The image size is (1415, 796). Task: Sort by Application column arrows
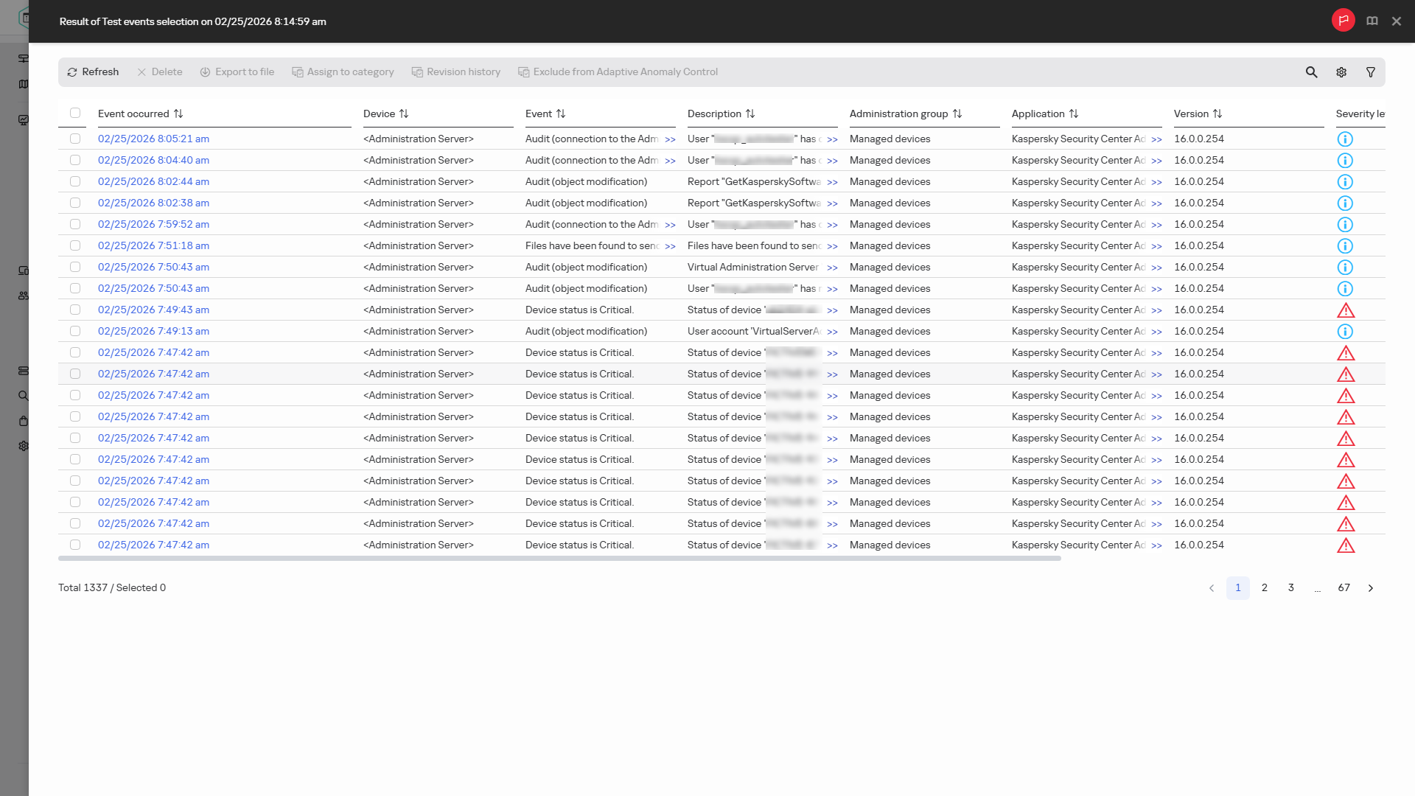pyautogui.click(x=1074, y=114)
